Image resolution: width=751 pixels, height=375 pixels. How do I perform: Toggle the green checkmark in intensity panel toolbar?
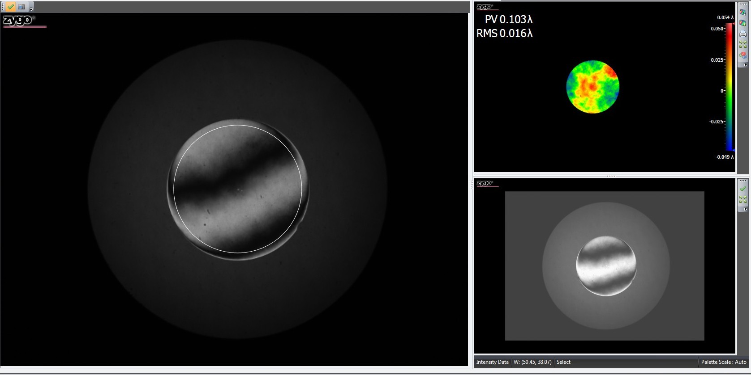coord(743,189)
